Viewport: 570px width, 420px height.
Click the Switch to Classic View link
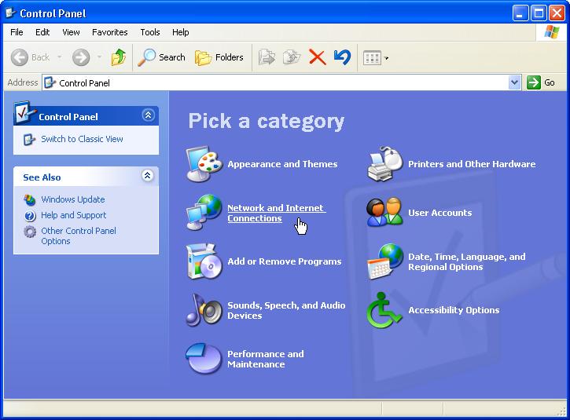point(82,139)
